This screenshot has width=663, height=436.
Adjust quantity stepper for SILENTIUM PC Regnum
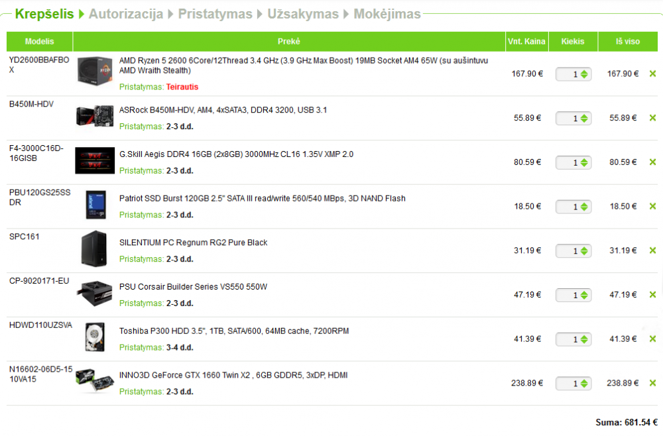[x=584, y=251]
